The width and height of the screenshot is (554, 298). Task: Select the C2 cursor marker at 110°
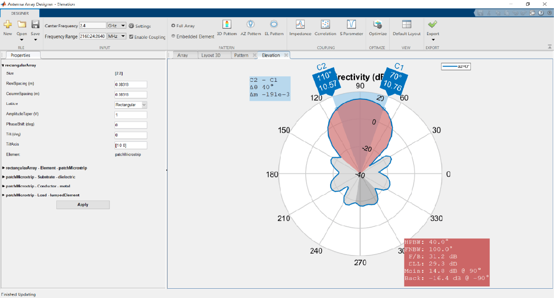point(326,81)
